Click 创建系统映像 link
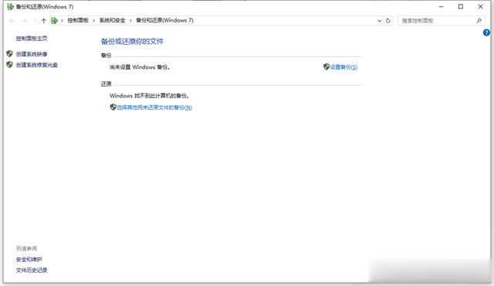The width and height of the screenshot is (494, 286). [x=32, y=54]
